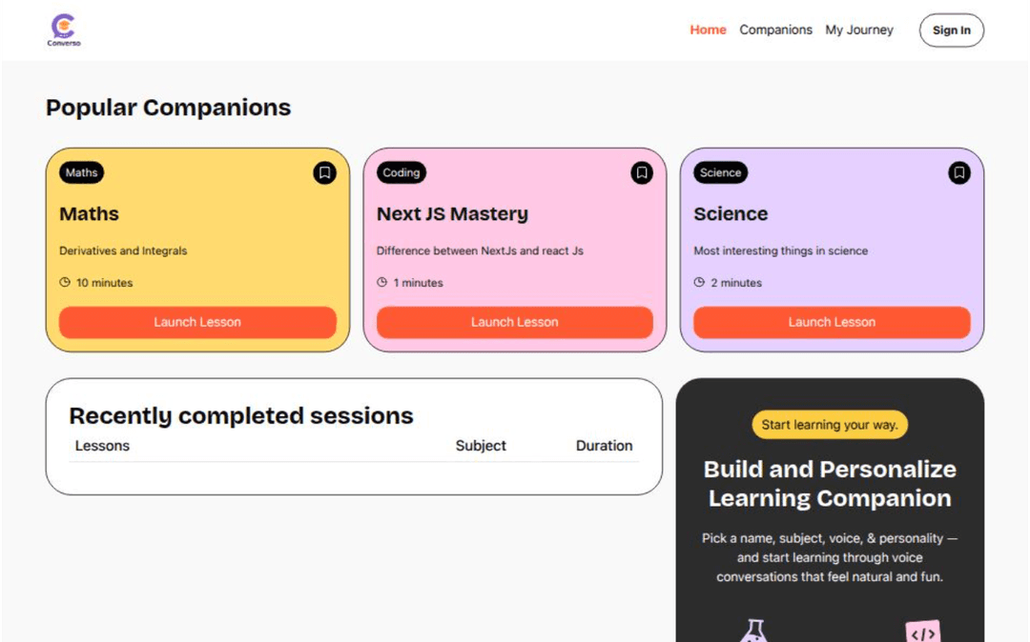Click the black Science subject badge
This screenshot has height=642, width=1030.
[x=720, y=172]
